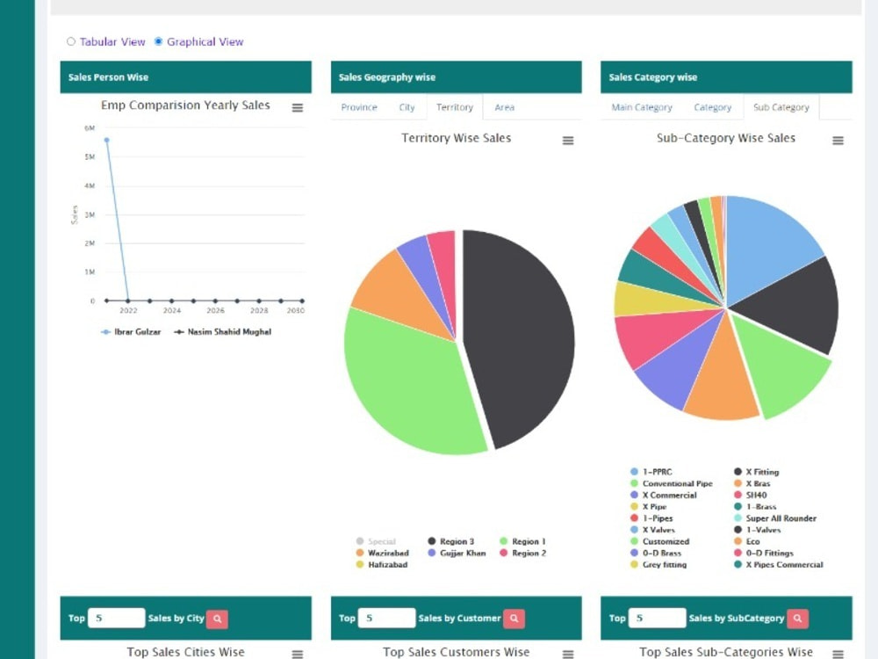
Task: Open the Main Category tab
Action: click(x=642, y=107)
